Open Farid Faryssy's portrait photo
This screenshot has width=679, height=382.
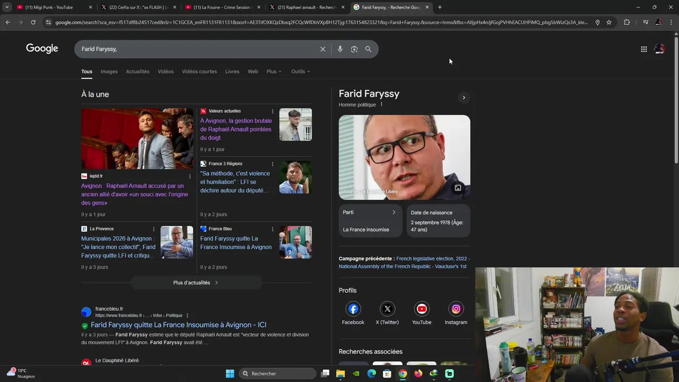click(404, 158)
